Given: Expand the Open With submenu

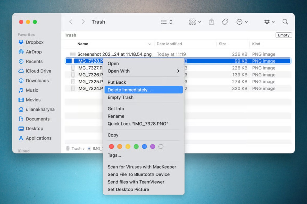Looking at the screenshot, I should (x=118, y=71).
